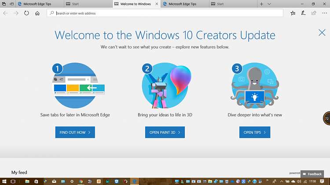Open the Windows Start menu

click(4, 181)
